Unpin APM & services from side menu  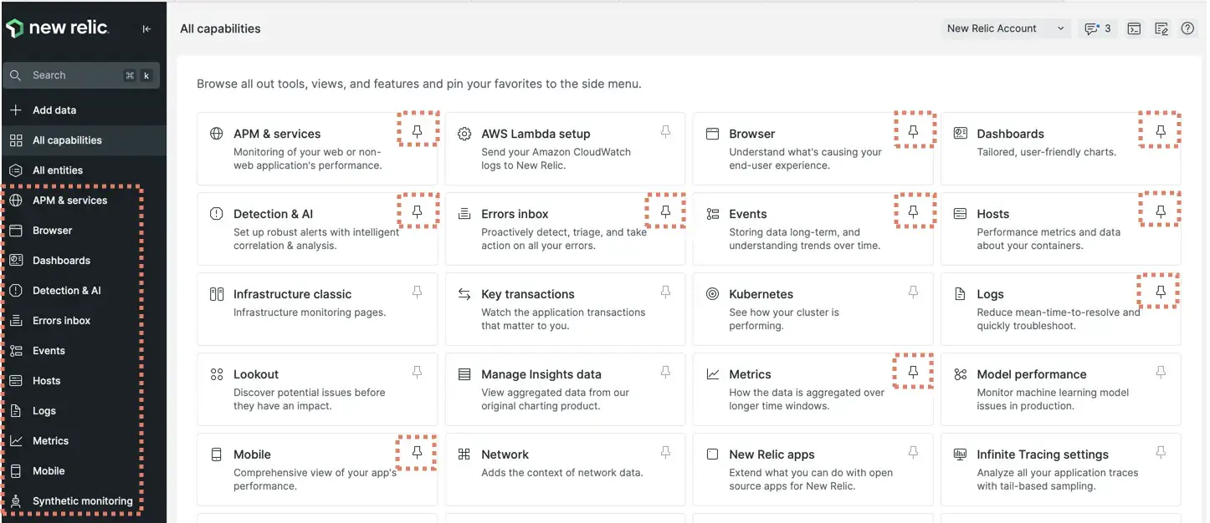coord(418,132)
